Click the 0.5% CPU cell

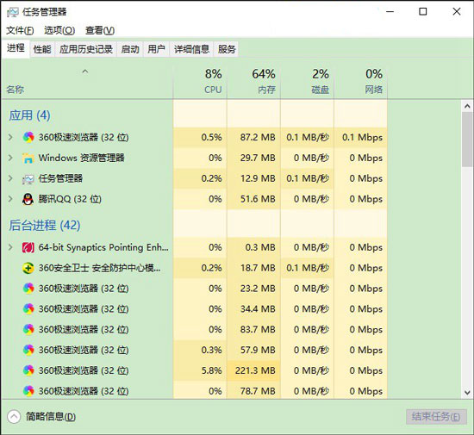click(x=200, y=137)
